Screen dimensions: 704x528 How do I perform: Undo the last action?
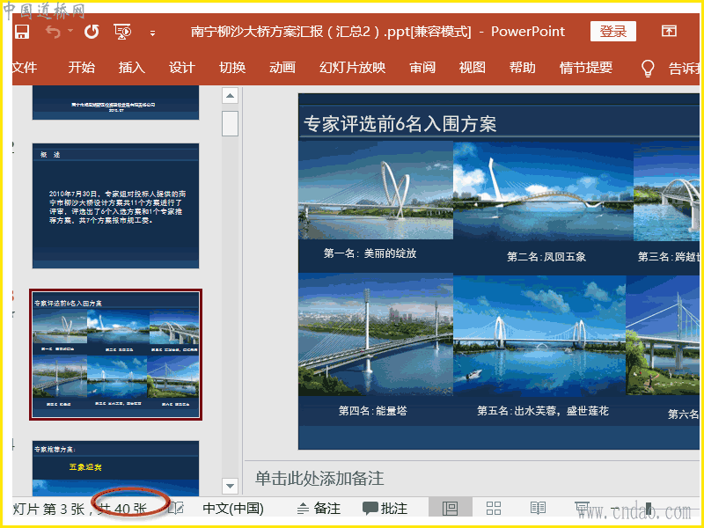53,32
